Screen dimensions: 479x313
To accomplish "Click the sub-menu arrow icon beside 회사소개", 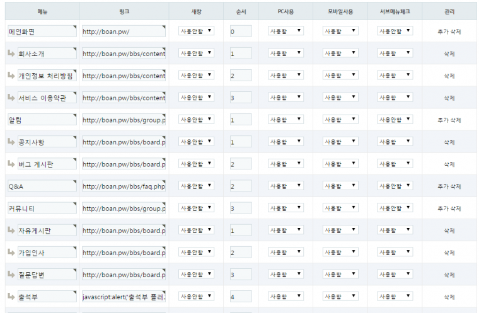I will [11, 53].
